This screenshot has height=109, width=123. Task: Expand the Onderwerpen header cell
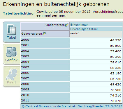(45, 26)
